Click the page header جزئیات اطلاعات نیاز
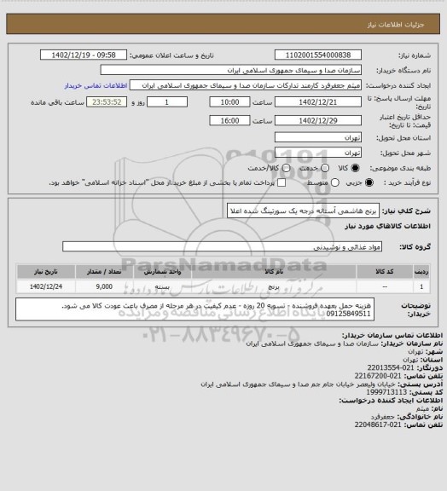 pos(396,25)
